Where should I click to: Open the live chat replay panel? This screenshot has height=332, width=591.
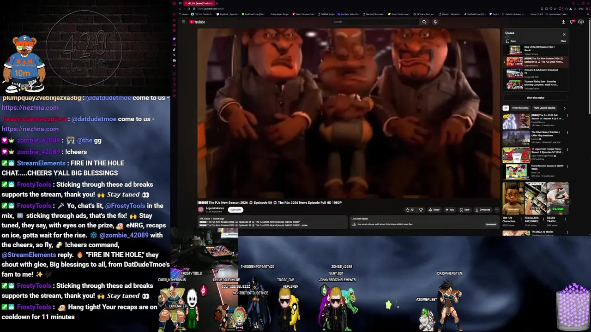[491, 224]
